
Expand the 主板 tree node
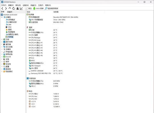(x=2, y=39)
